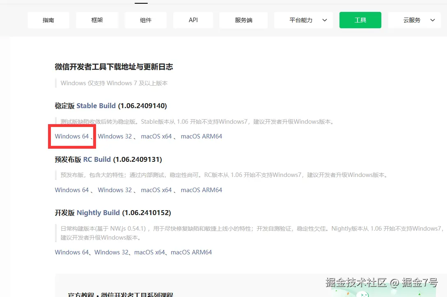The image size is (447, 297).
Task: Click the 稳定版 label text
Action: click(64, 106)
